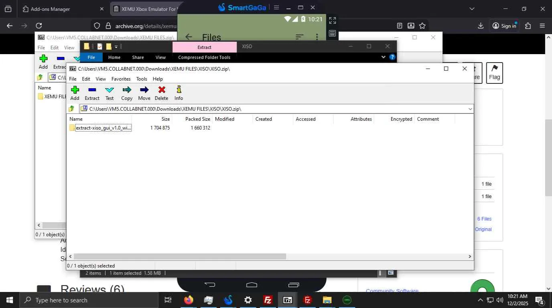Open the Compressed Folder Tools tab
Screen dimensions: 552x308
(204, 57)
